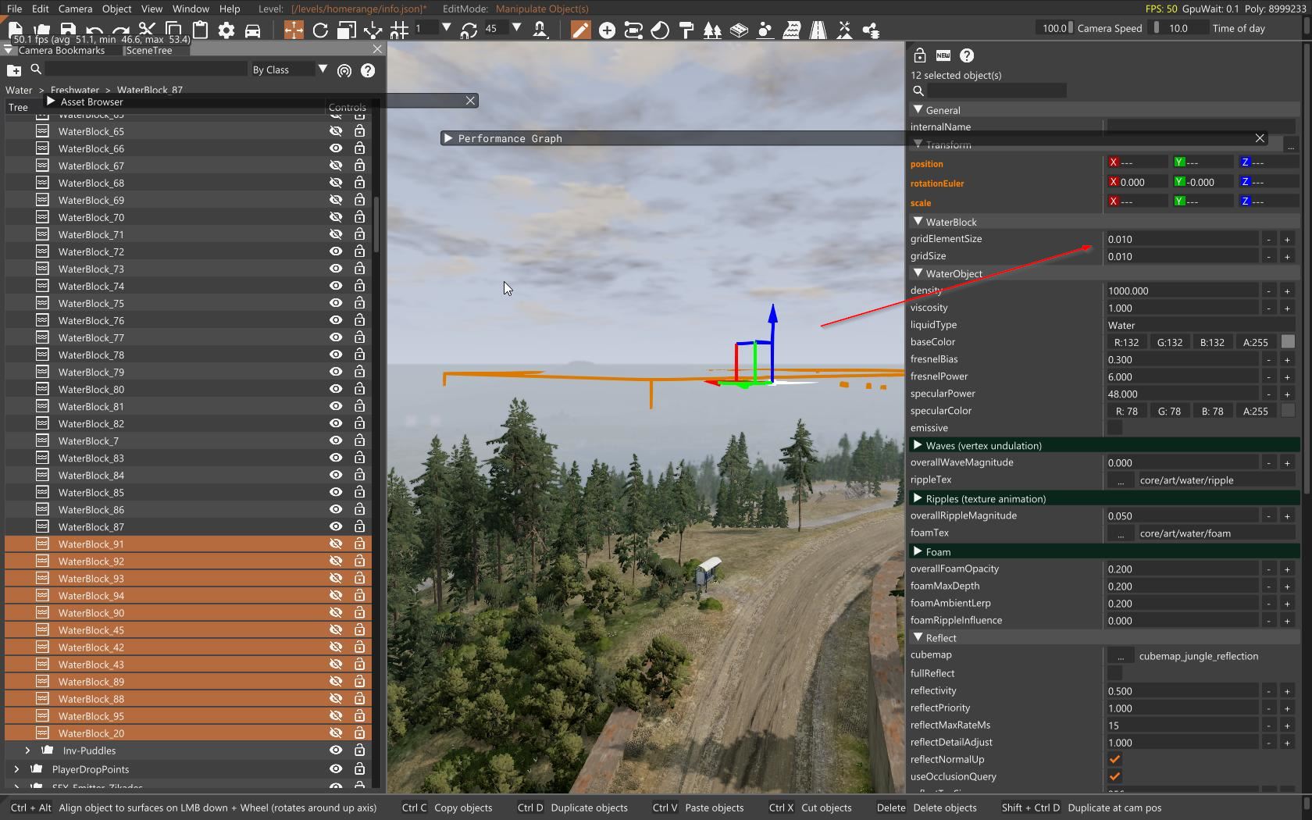Screen dimensions: 1312x820
Task: Browse for rippleTex with ellipsis button
Action: click(x=1121, y=480)
